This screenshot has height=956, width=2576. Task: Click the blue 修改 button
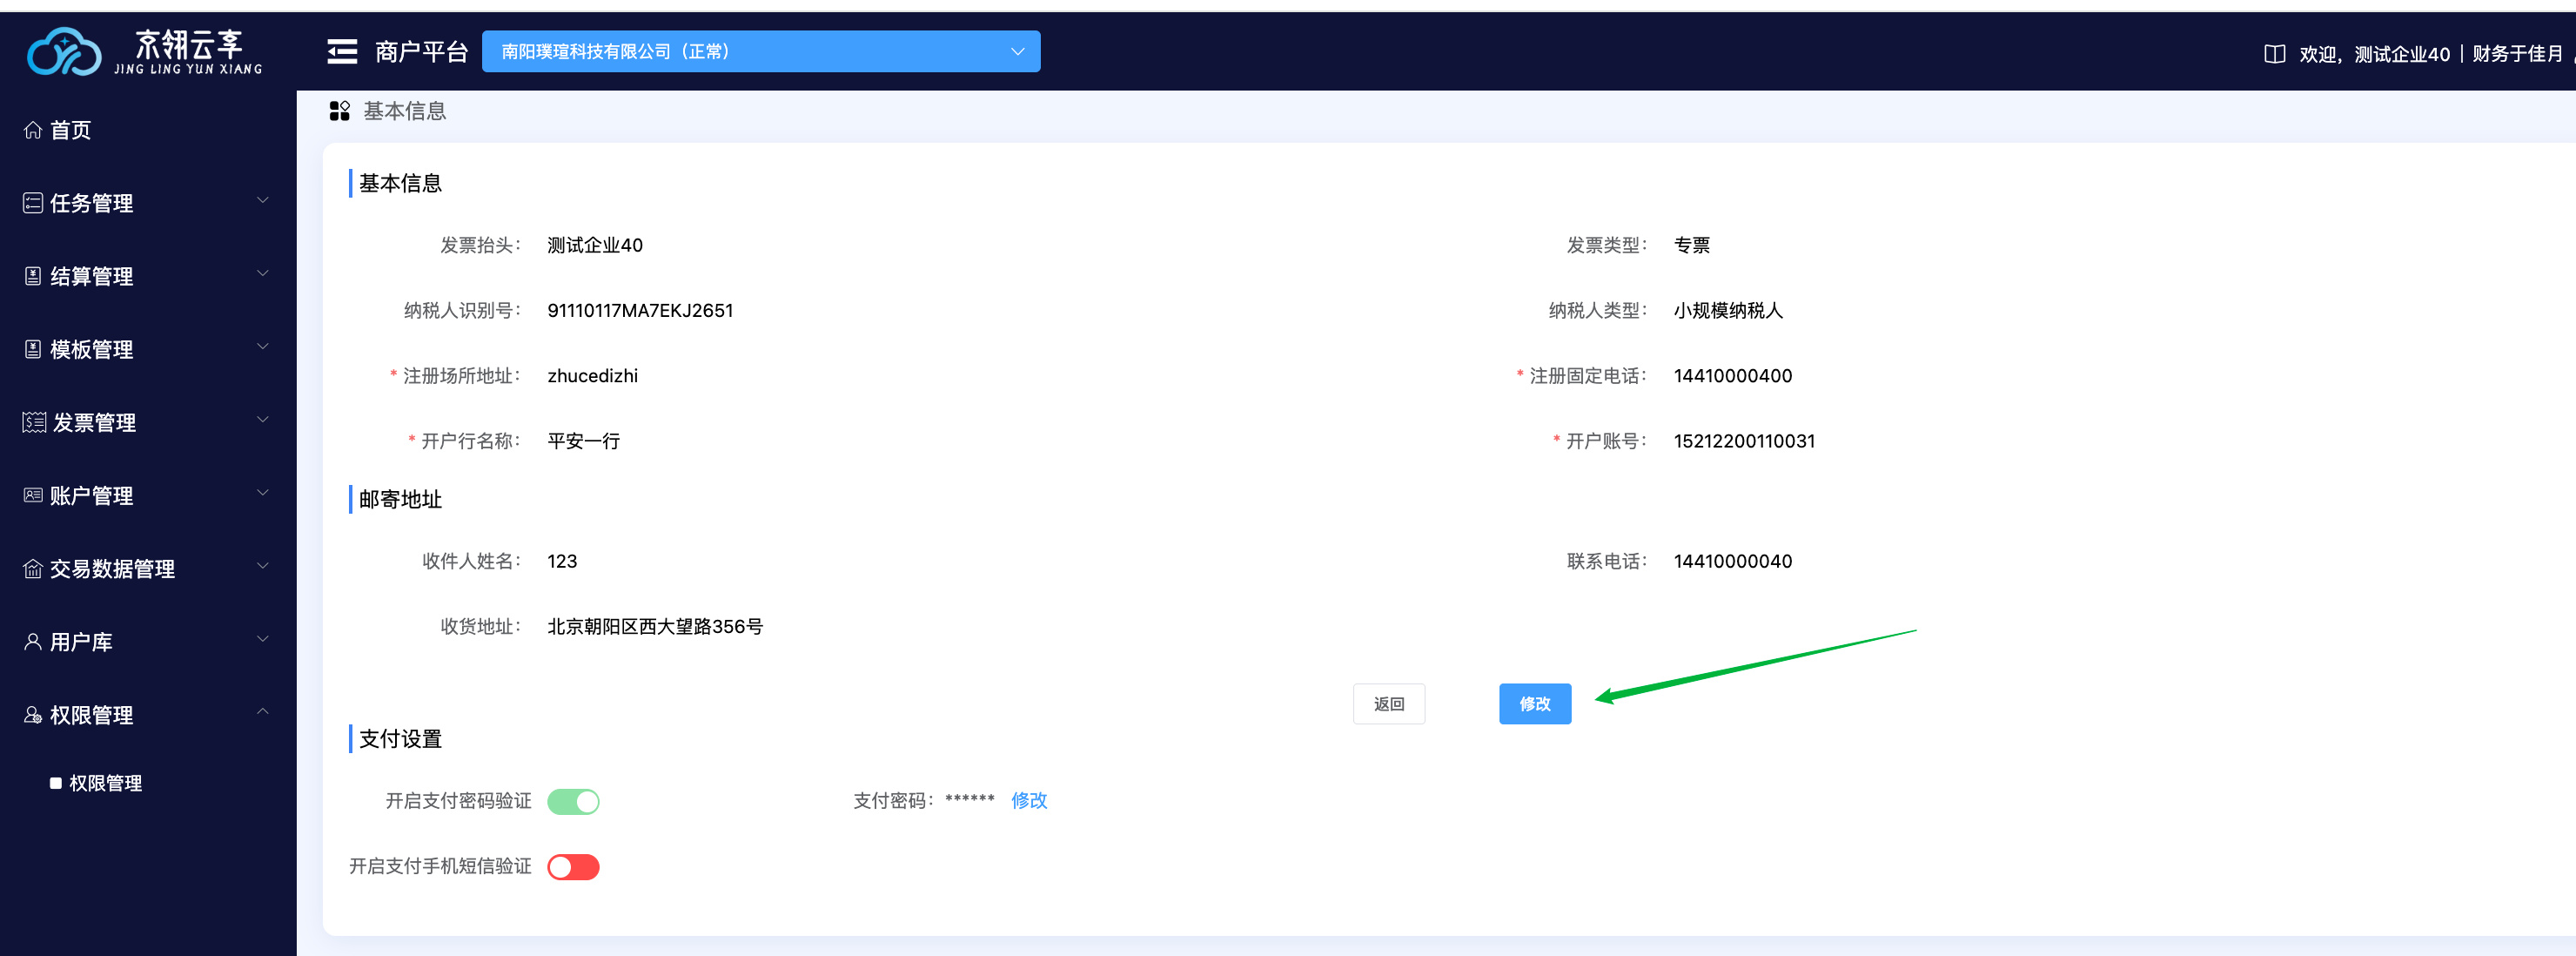[x=1534, y=704]
